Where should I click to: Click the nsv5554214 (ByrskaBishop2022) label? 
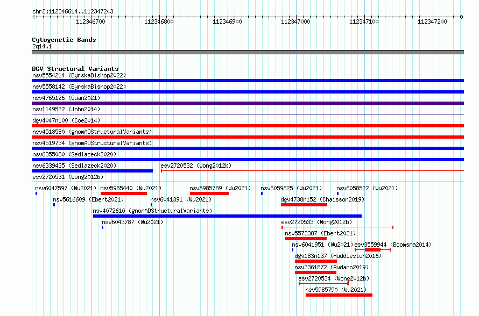point(79,75)
